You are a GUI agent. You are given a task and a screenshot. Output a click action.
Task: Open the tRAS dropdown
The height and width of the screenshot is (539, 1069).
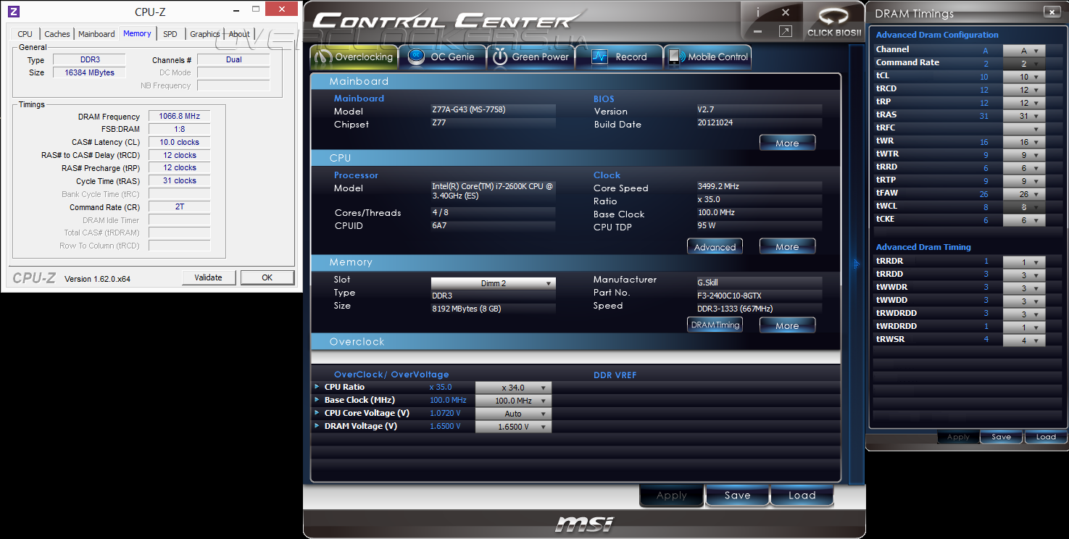[1024, 116]
